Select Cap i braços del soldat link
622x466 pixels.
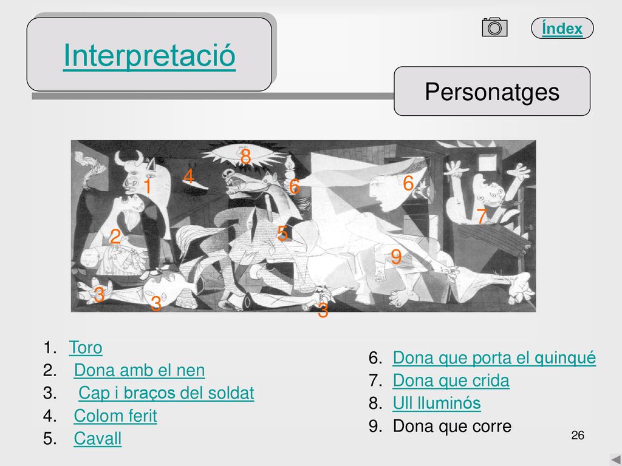coord(166,393)
